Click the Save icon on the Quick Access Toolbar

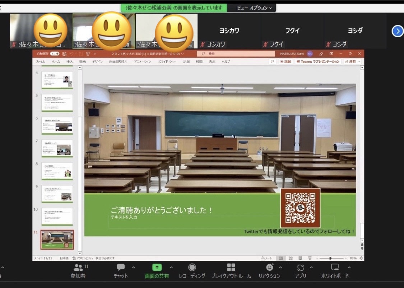click(64, 54)
